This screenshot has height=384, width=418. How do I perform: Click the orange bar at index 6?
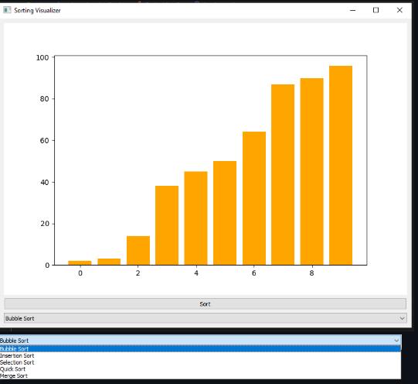point(254,198)
